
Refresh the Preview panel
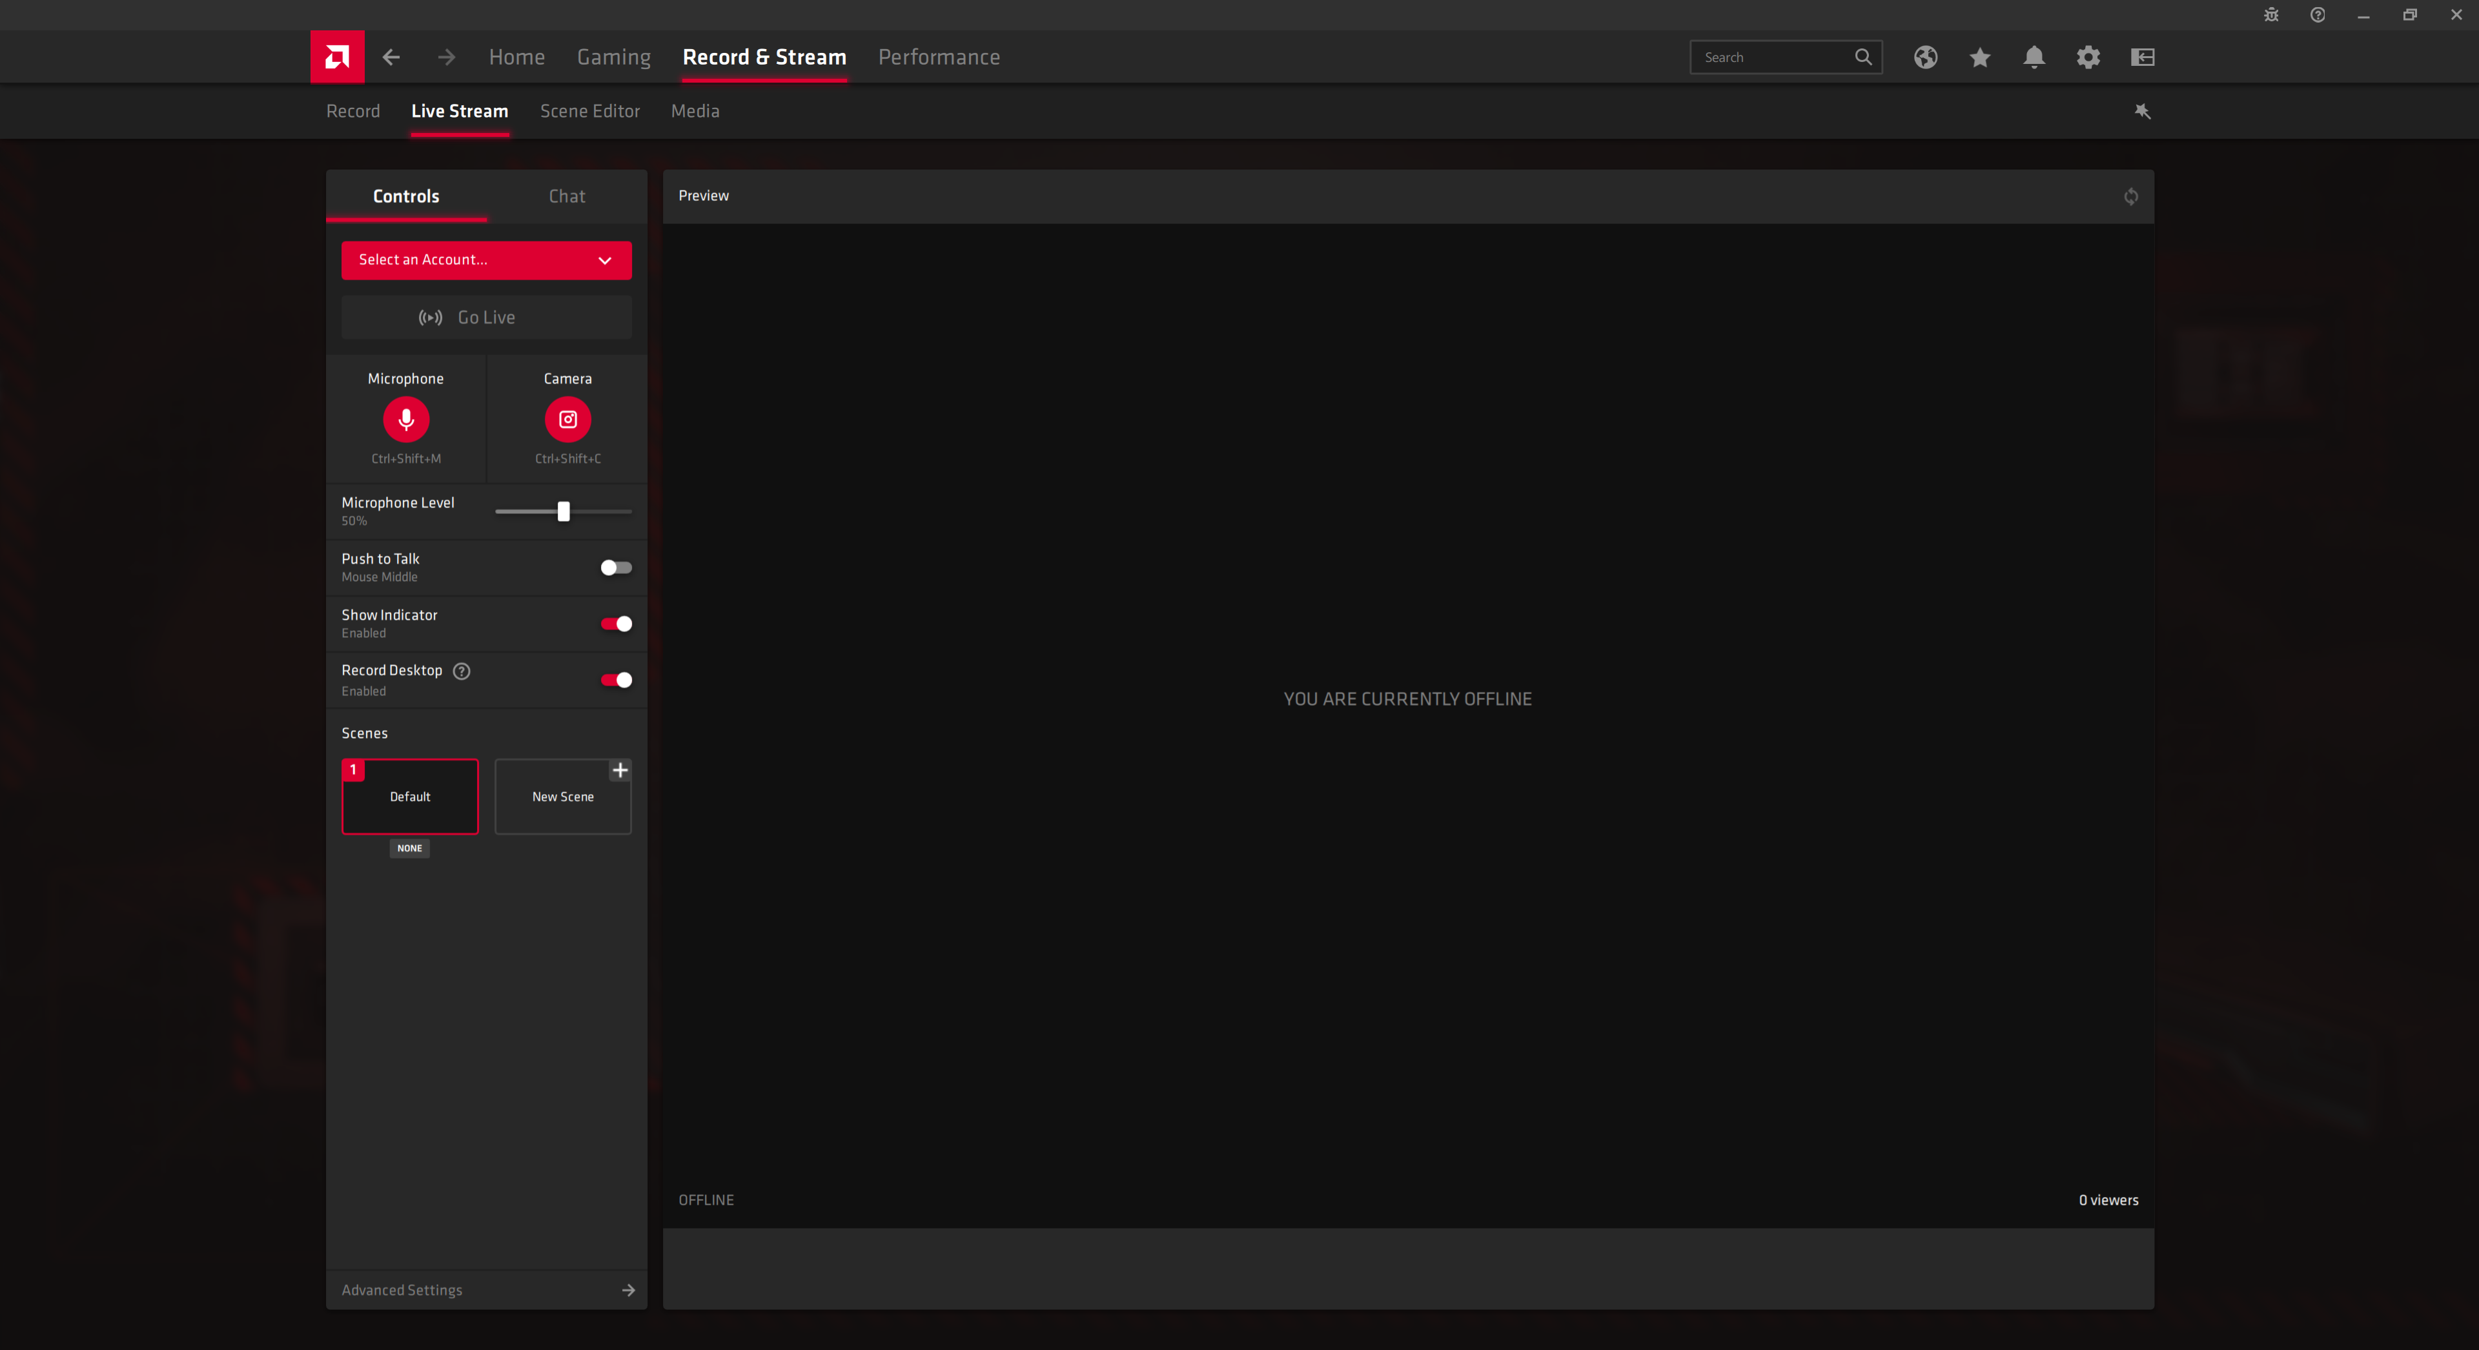click(2130, 196)
